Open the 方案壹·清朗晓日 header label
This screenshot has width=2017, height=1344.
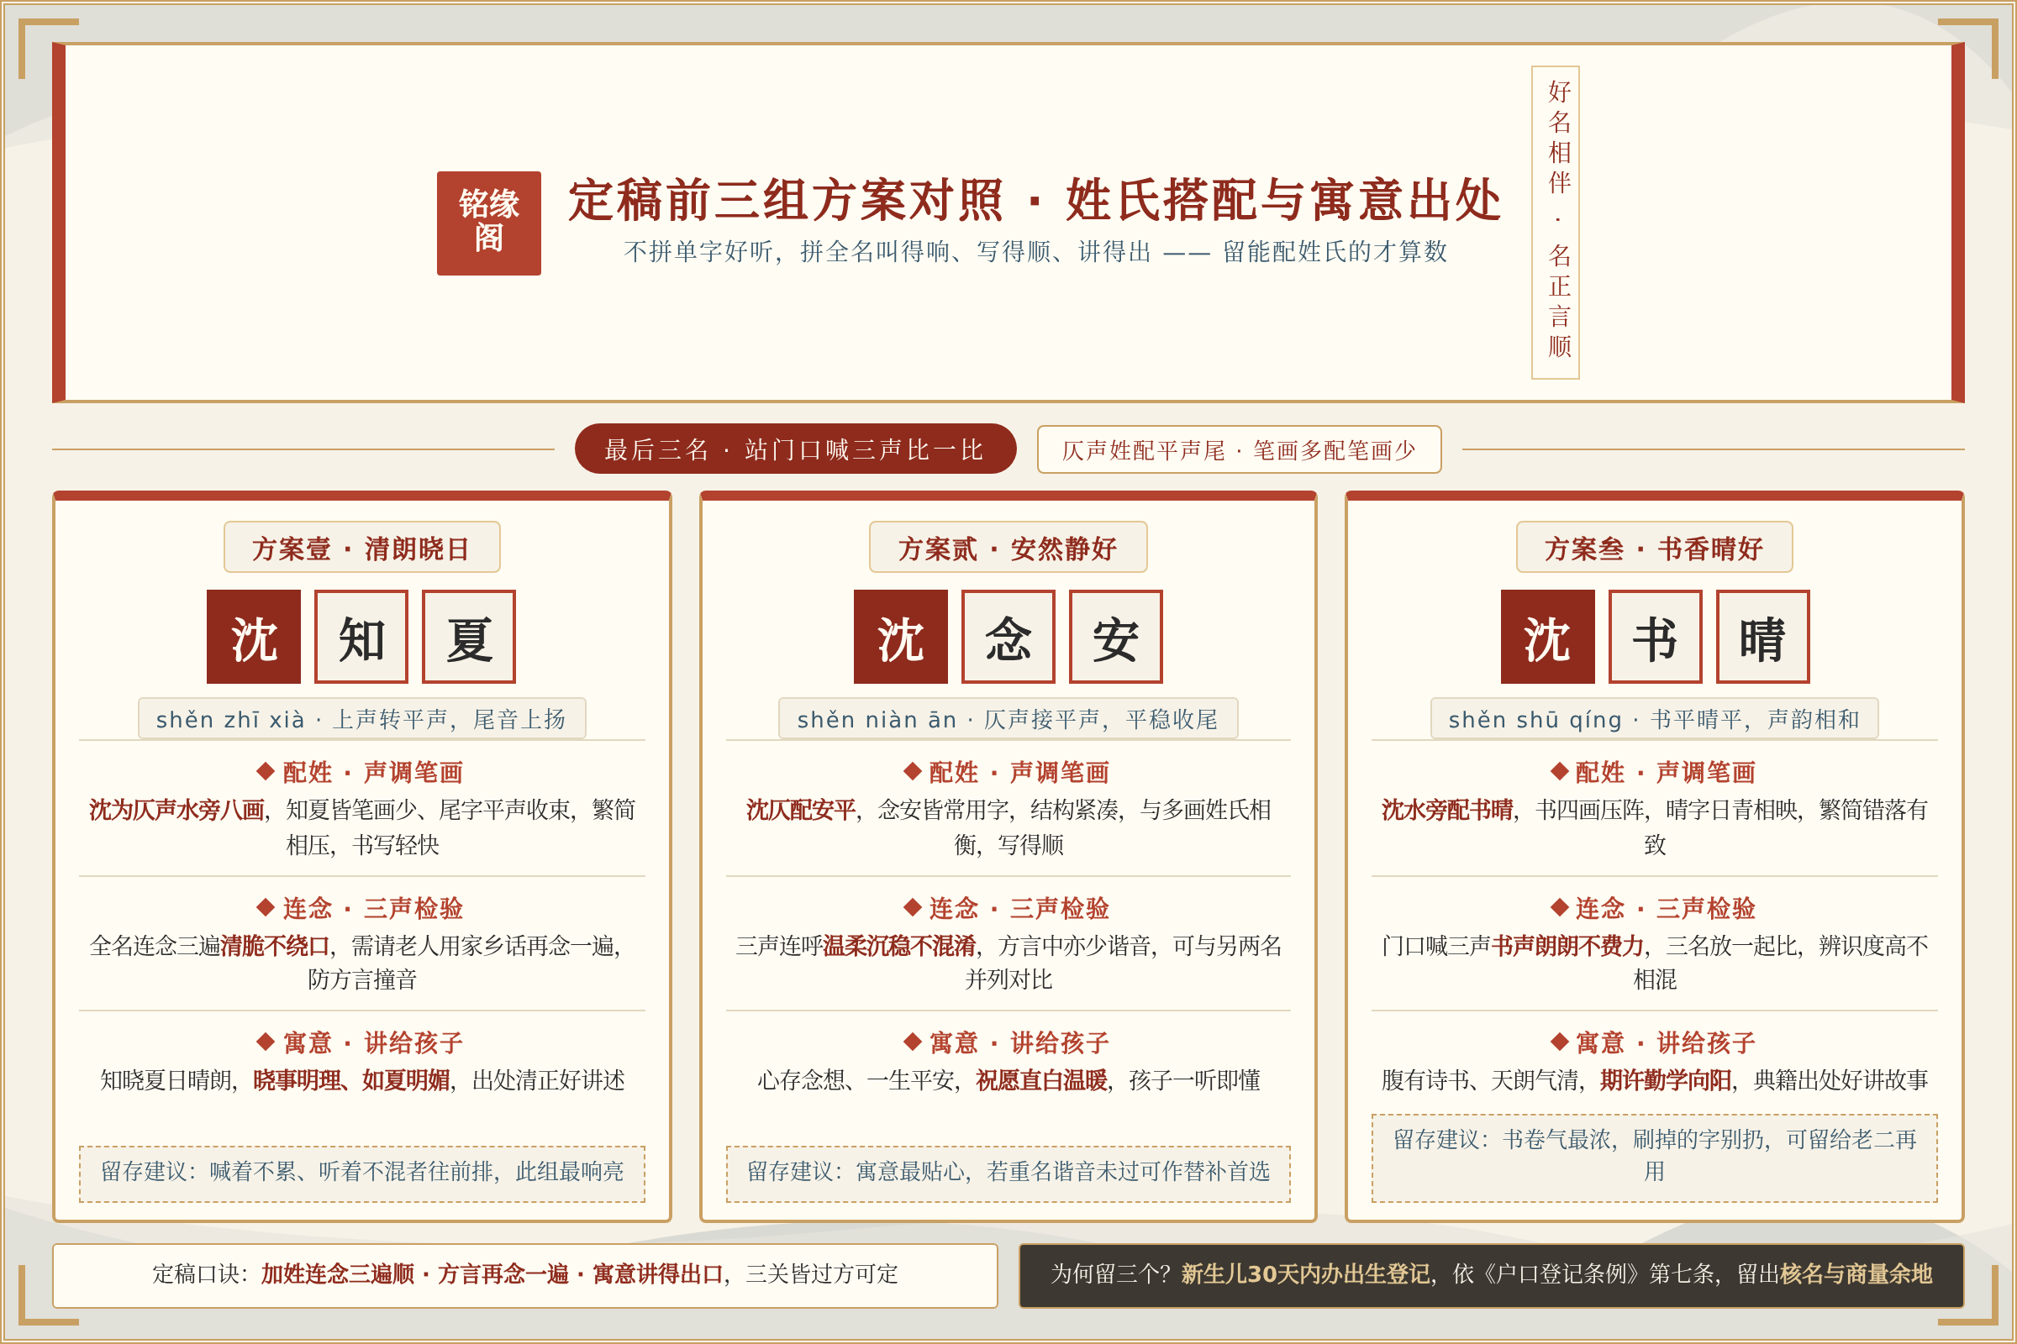point(361,547)
